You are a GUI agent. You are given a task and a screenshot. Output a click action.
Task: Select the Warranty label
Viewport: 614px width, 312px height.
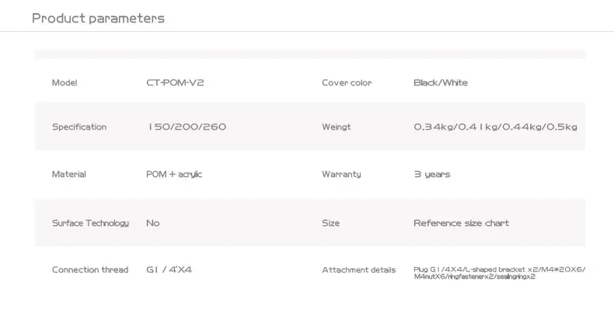[341, 175]
